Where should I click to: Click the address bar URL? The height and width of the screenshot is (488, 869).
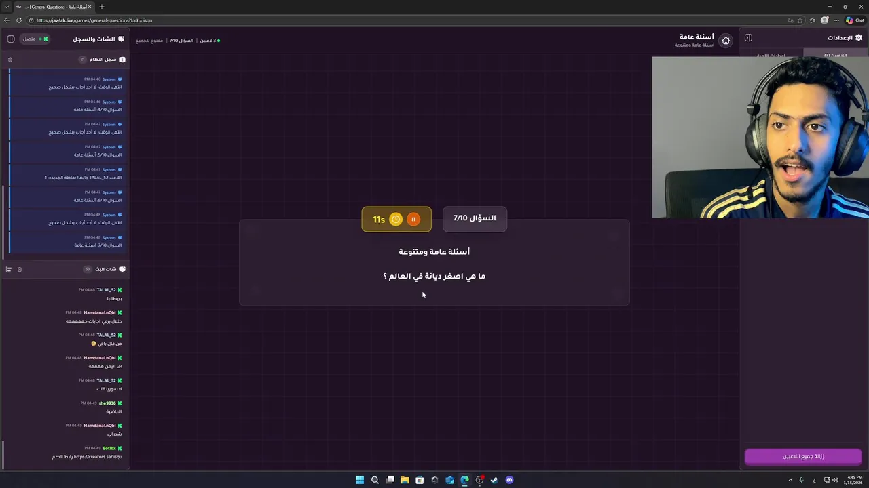(x=94, y=20)
